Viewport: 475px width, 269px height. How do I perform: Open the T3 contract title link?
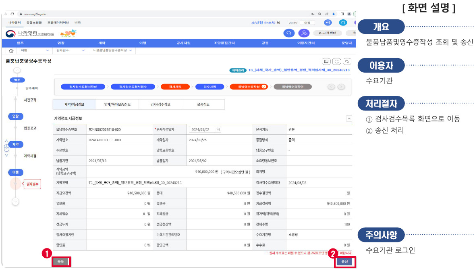click(299, 70)
